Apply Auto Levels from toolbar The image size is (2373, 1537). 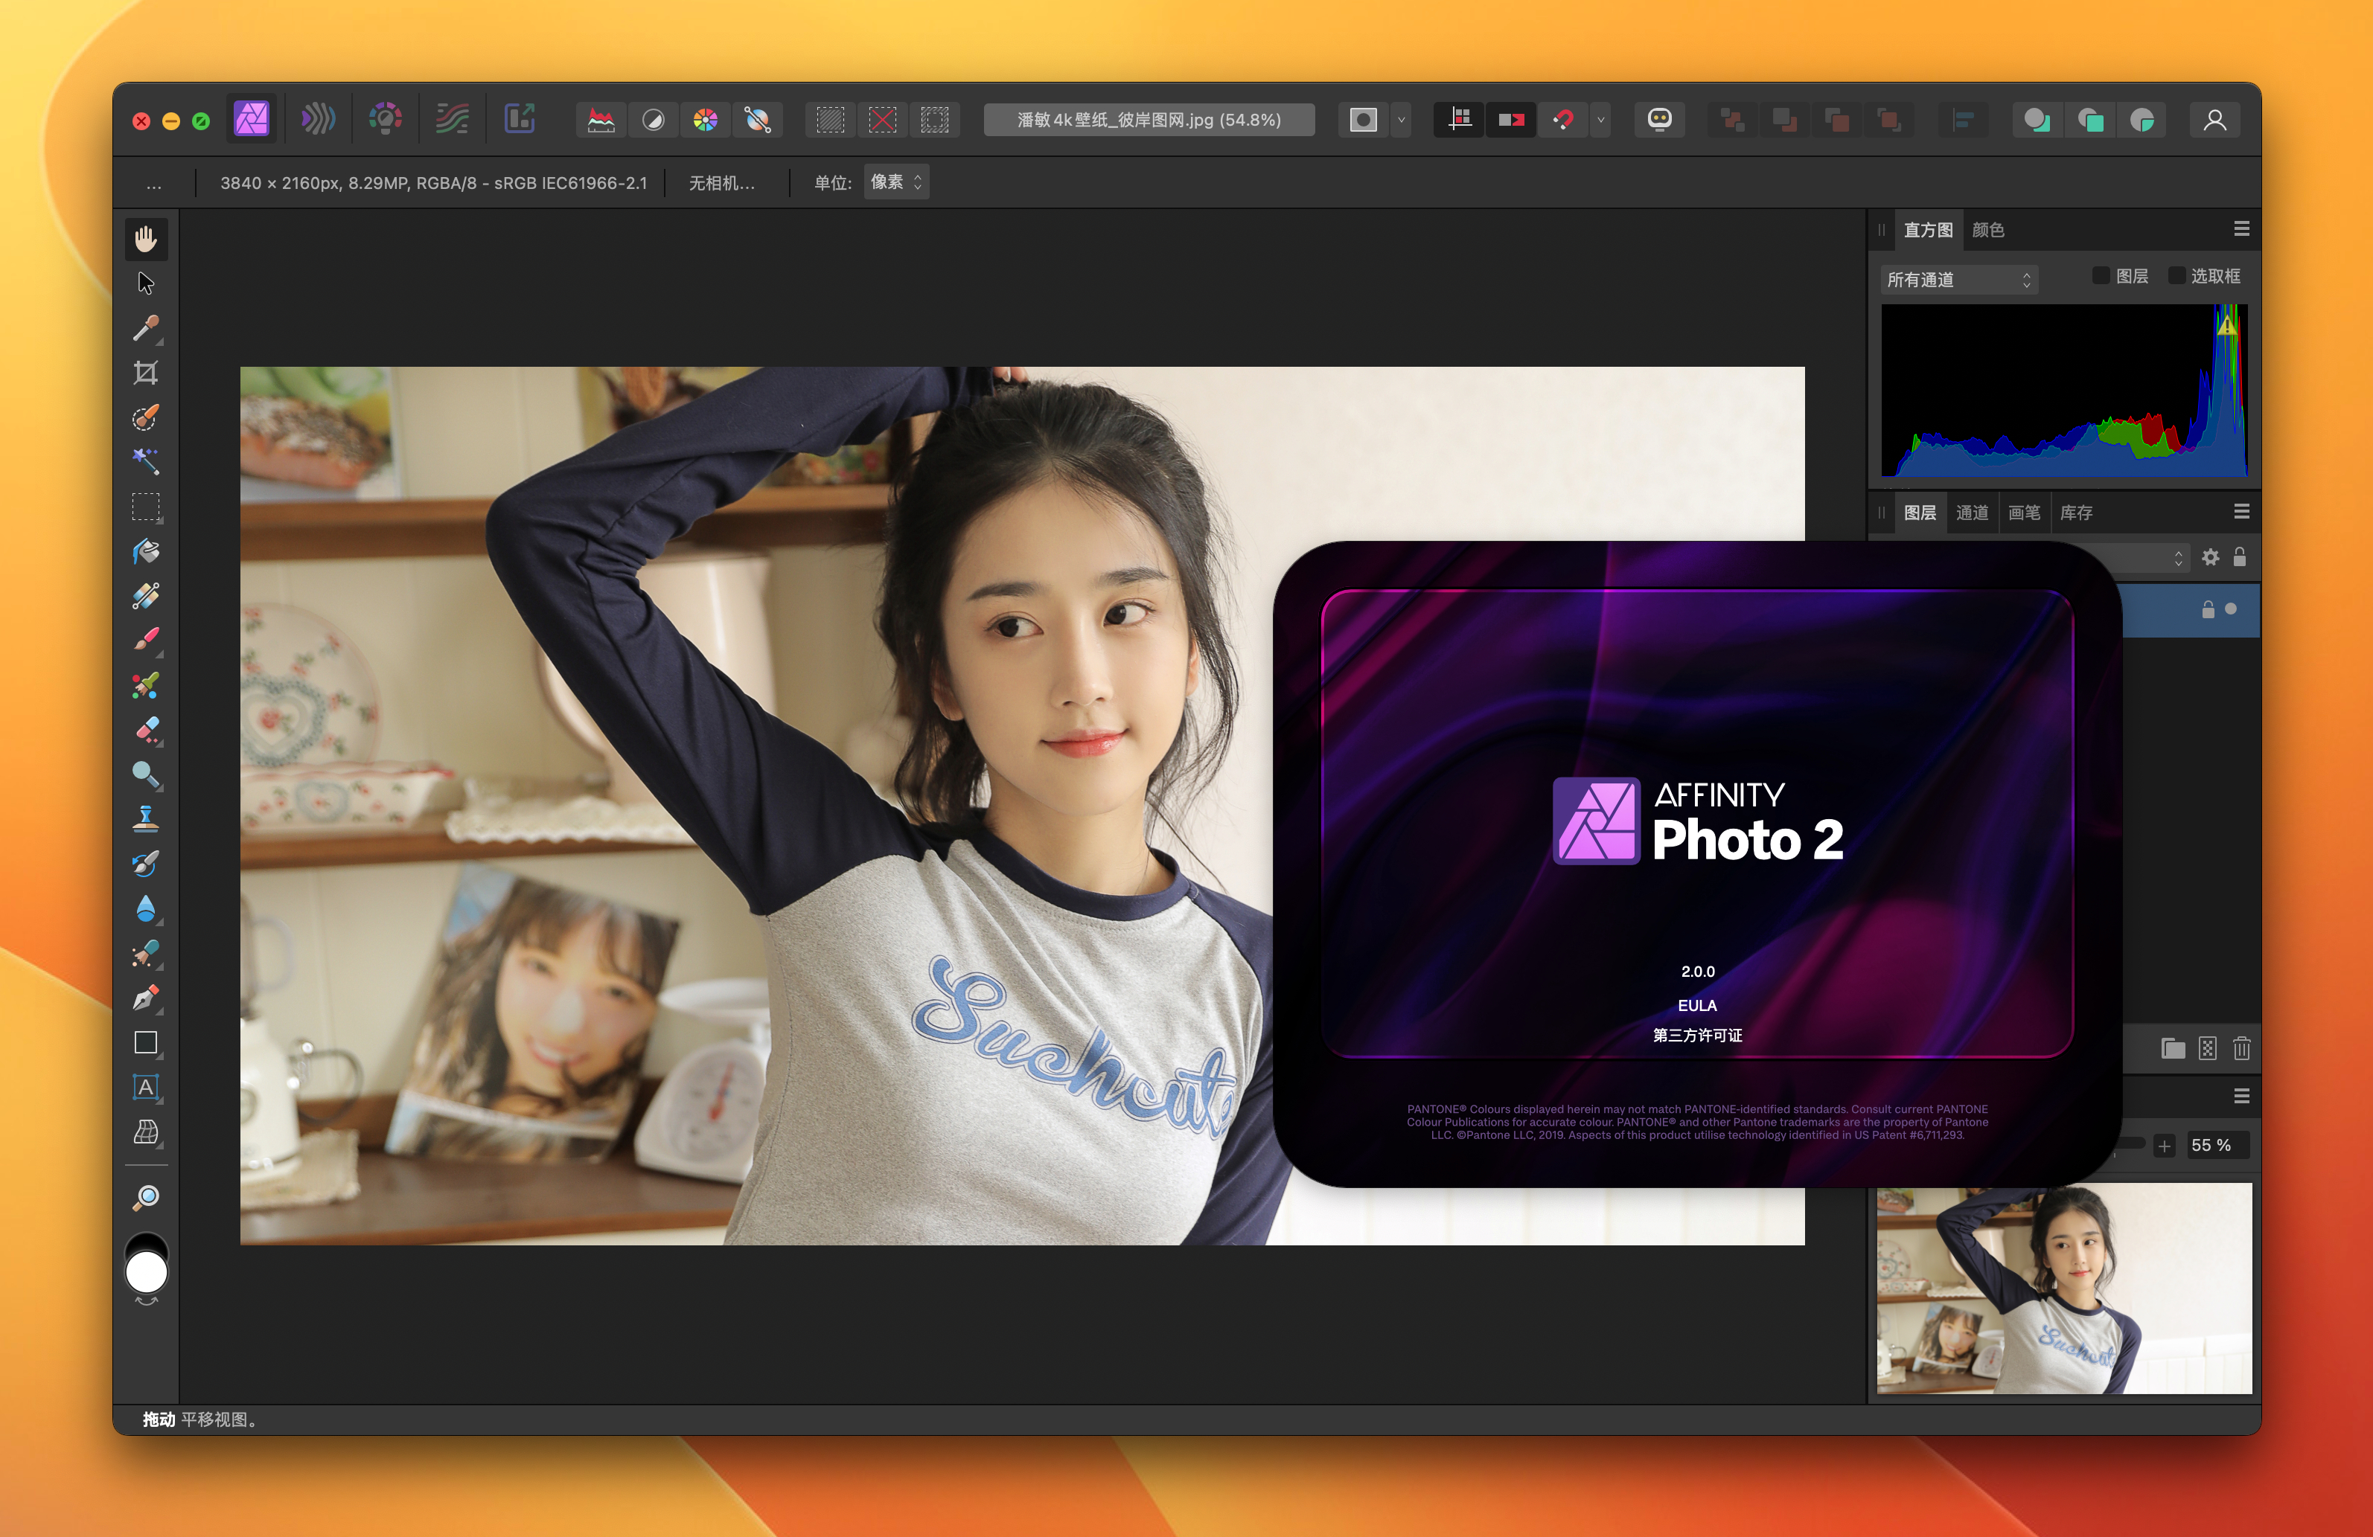(601, 121)
